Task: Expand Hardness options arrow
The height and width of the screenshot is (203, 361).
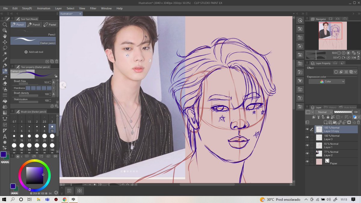Action: click(x=54, y=88)
